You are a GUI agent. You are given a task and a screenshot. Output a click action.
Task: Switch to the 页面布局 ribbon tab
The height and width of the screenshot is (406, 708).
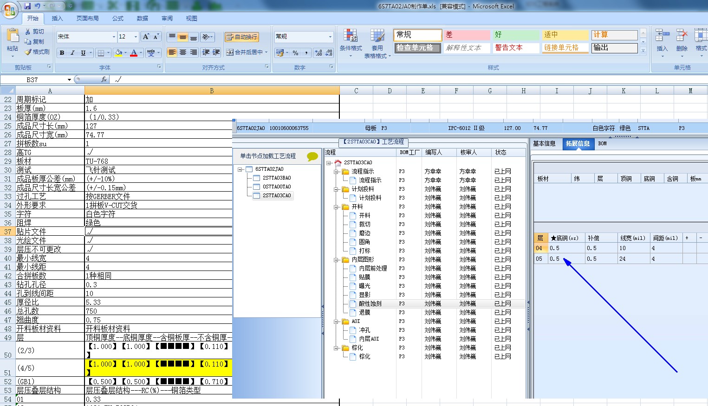pyautogui.click(x=87, y=19)
